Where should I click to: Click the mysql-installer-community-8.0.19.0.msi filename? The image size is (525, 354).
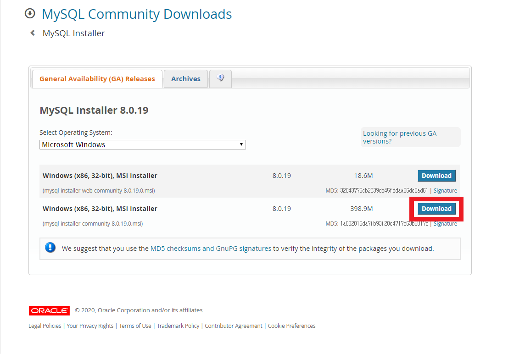(93, 224)
